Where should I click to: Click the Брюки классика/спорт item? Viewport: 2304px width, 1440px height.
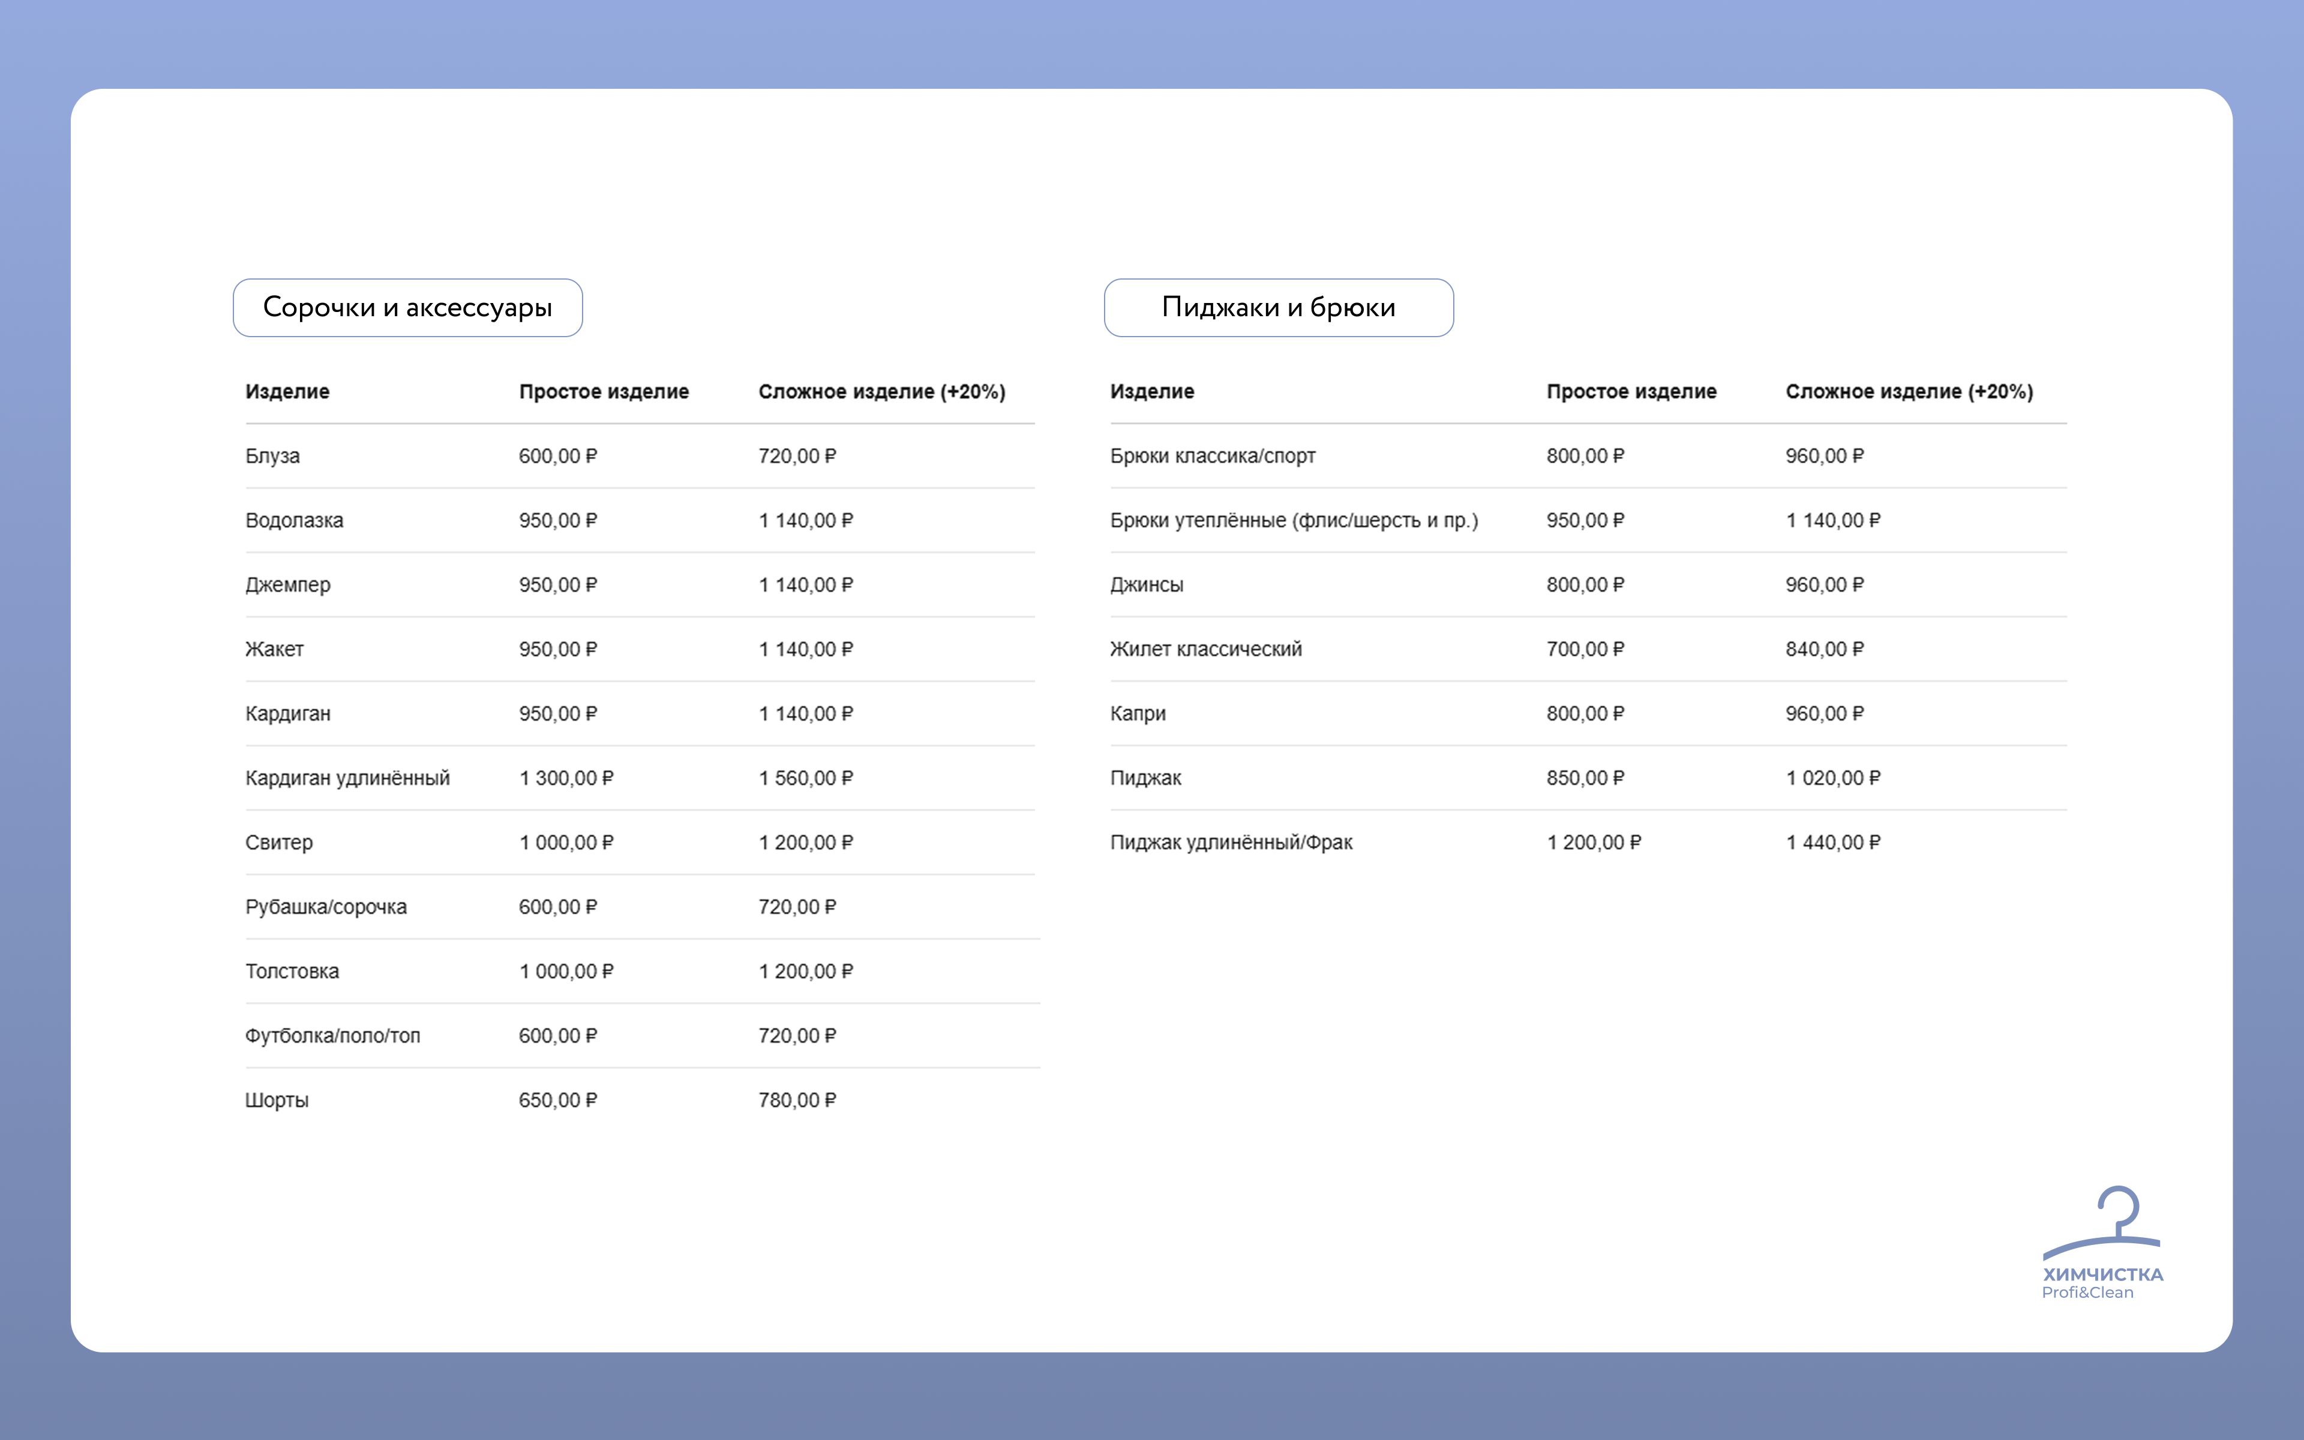click(x=1212, y=456)
